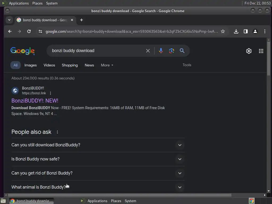This screenshot has width=272, height=204.
Task: Open tab search dropdown arrow
Action: (x=9, y=20)
